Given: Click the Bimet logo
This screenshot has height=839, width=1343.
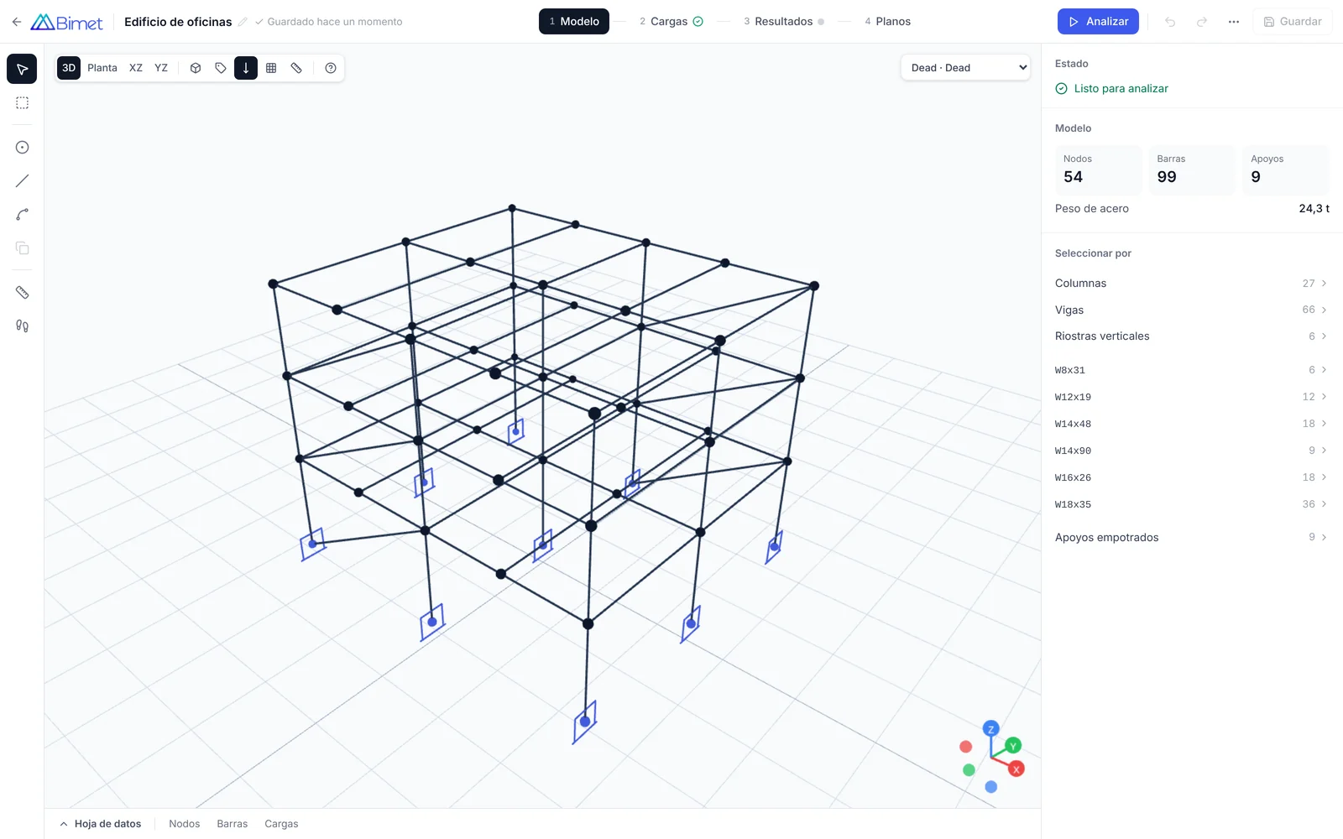Looking at the screenshot, I should pyautogui.click(x=66, y=22).
